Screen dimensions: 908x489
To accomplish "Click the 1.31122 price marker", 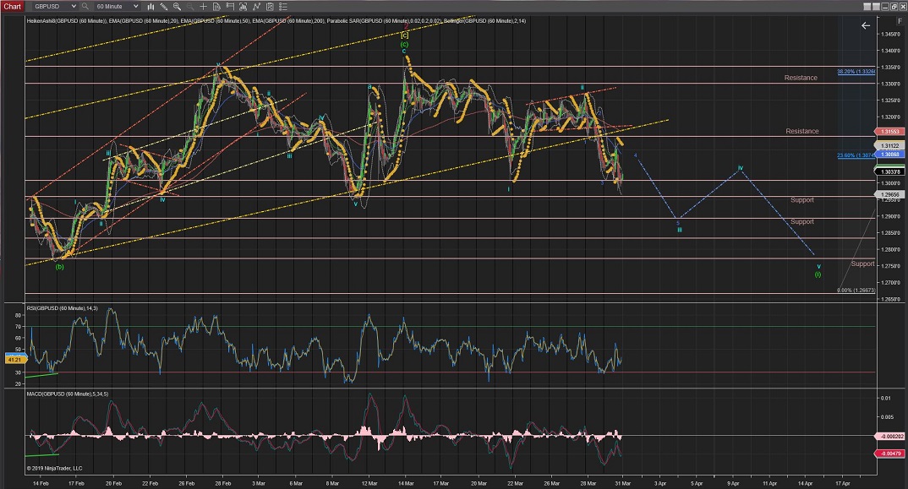I will 890,146.
